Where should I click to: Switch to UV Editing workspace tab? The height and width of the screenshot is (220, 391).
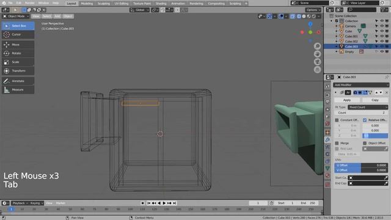[122, 4]
